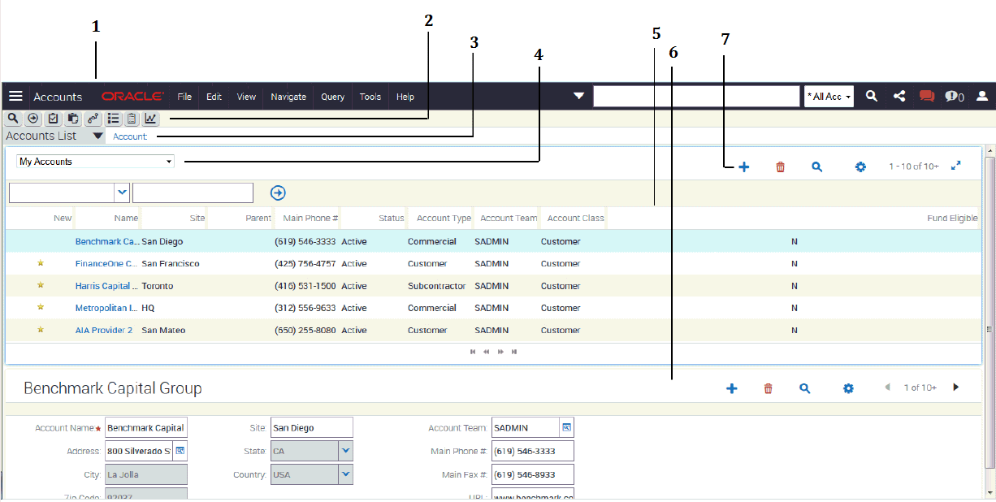Image resolution: width=996 pixels, height=502 pixels.
Task: Click the connected-nodes toolbar icon
Action: [x=93, y=119]
